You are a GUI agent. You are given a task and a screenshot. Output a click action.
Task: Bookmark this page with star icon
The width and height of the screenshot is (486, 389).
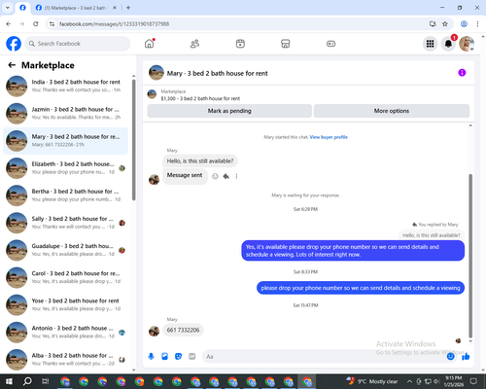(x=445, y=23)
